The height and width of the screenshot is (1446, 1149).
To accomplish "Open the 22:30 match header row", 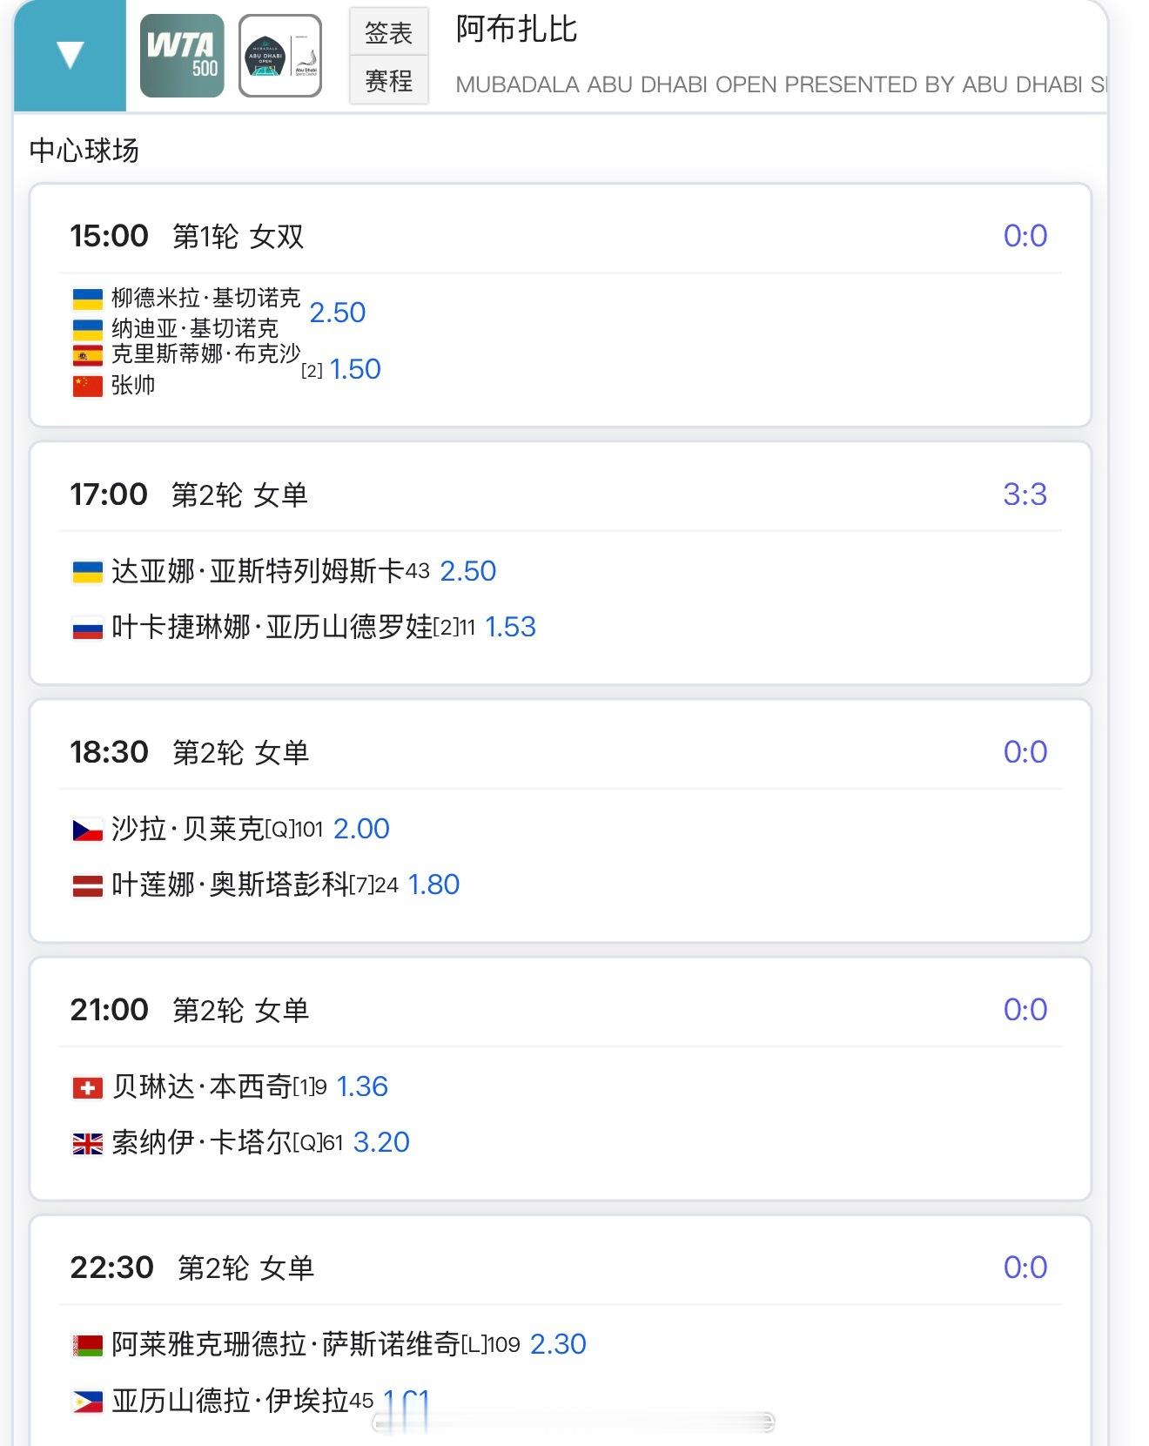I will pyautogui.click(x=557, y=1268).
